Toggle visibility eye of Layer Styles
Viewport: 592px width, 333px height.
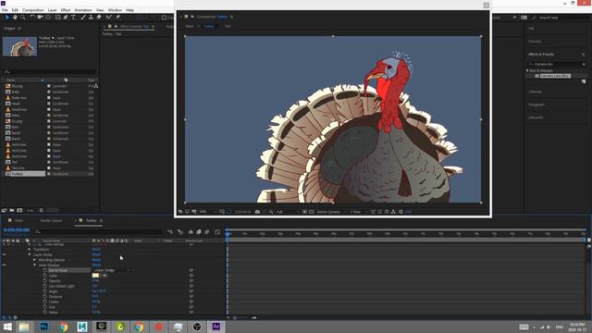click(x=4, y=254)
